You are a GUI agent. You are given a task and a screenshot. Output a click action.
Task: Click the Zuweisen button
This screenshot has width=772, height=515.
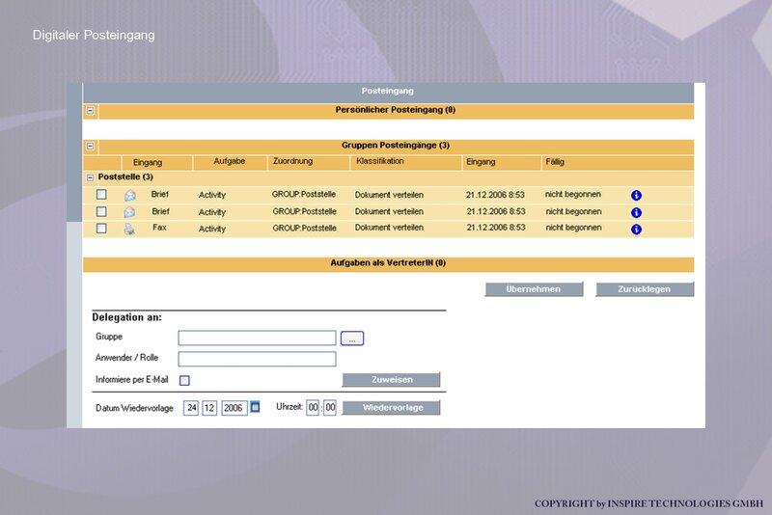coord(392,380)
